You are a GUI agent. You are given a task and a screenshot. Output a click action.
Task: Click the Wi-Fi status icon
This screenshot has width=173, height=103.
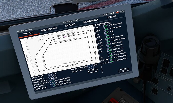(107, 14)
